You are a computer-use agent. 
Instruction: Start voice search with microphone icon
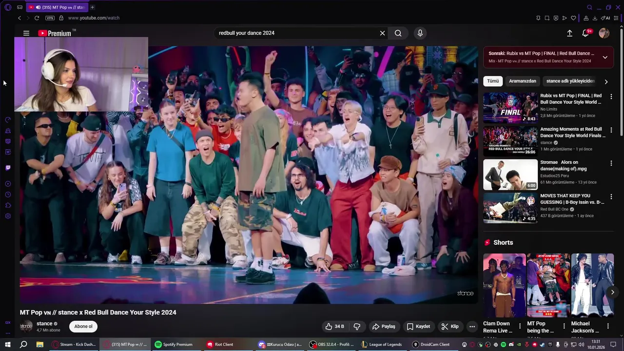coord(420,33)
